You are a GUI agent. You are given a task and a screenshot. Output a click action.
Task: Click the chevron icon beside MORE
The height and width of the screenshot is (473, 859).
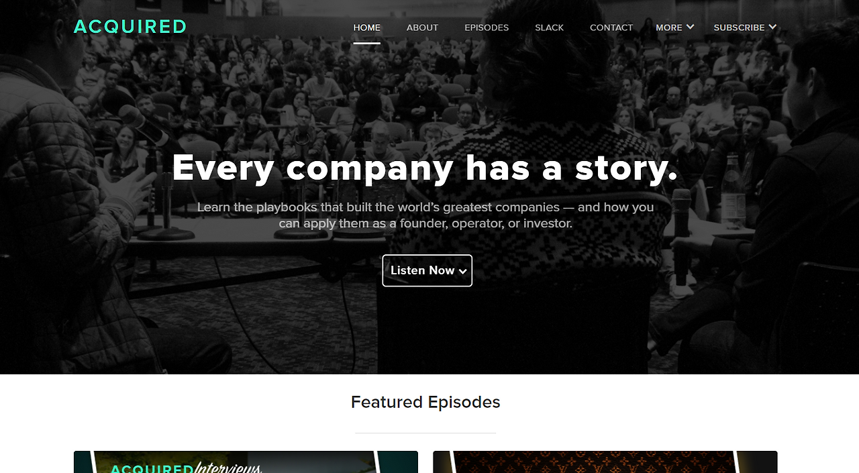[690, 27]
